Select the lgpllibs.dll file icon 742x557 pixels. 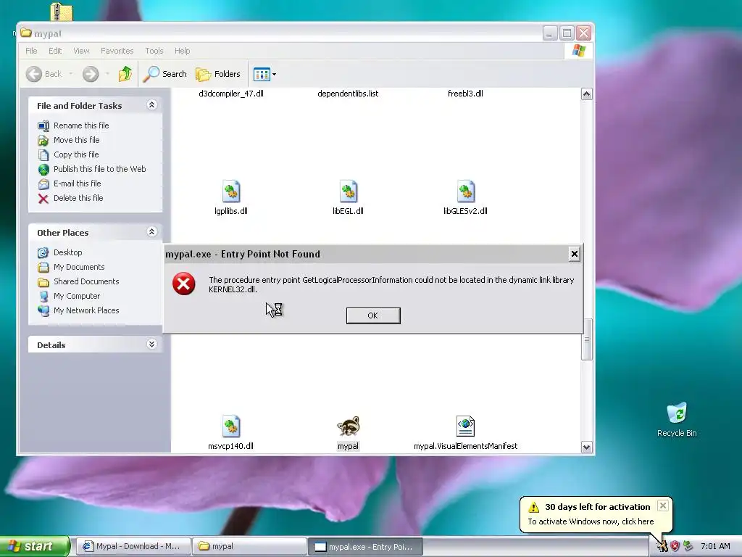231,191
